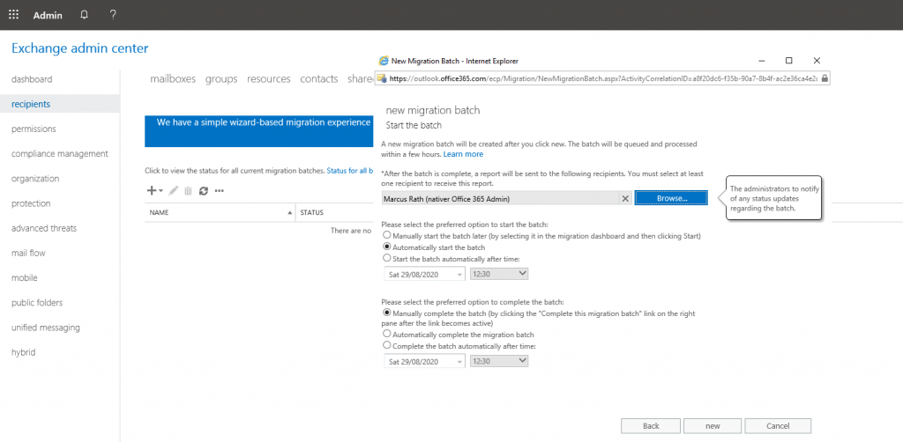Click the URL address bar field
Viewport: 903px width, 442px height.
coord(603,78)
